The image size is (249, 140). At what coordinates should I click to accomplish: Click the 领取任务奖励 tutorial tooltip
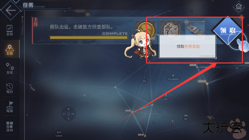coord(188,47)
